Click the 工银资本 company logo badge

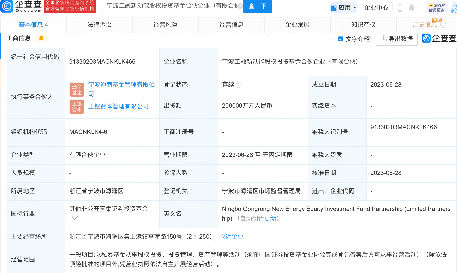(x=77, y=107)
